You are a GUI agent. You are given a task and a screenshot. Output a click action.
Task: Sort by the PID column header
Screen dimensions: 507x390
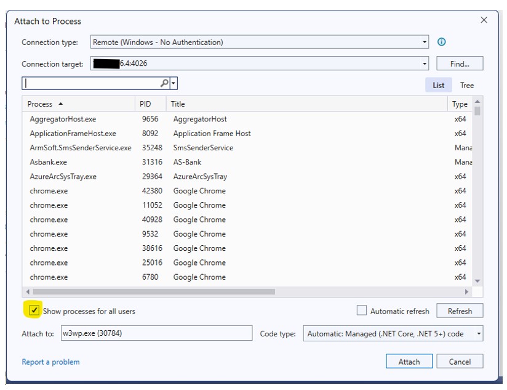145,104
